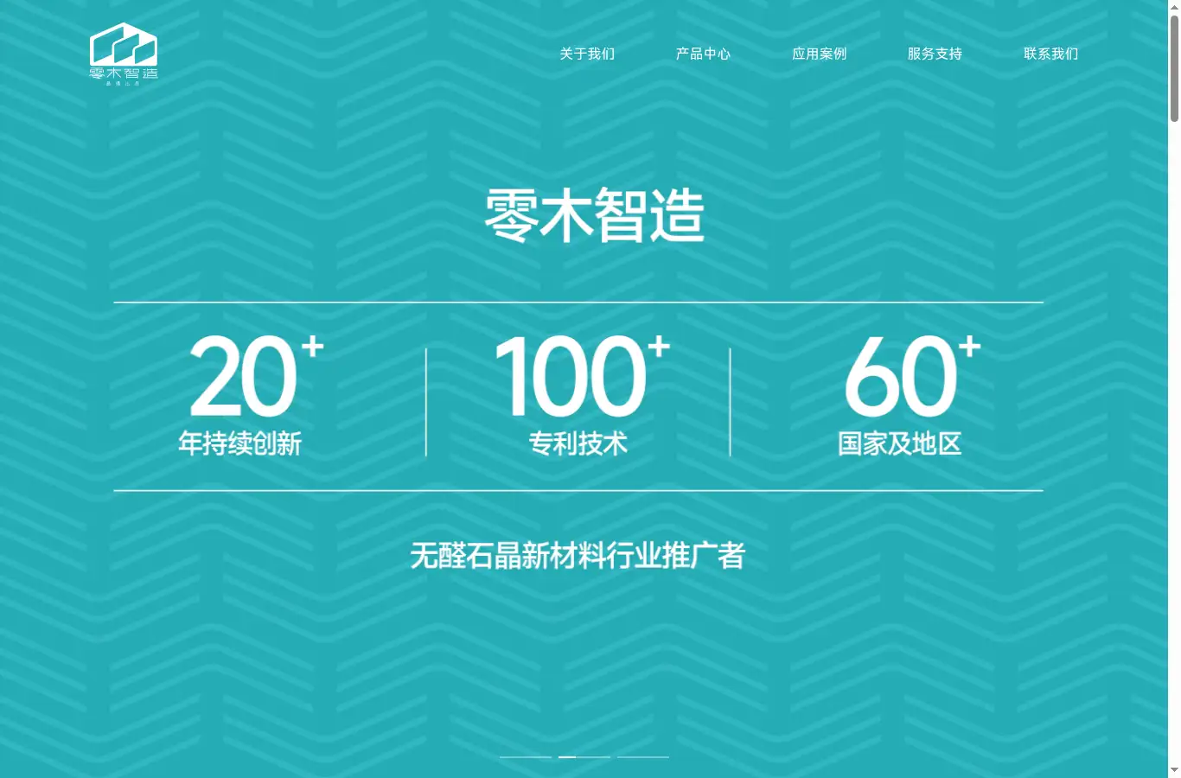Click the 年持续创新 label
The image size is (1181, 778).
(239, 443)
